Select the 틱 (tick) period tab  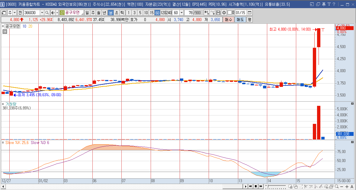click(122, 13)
